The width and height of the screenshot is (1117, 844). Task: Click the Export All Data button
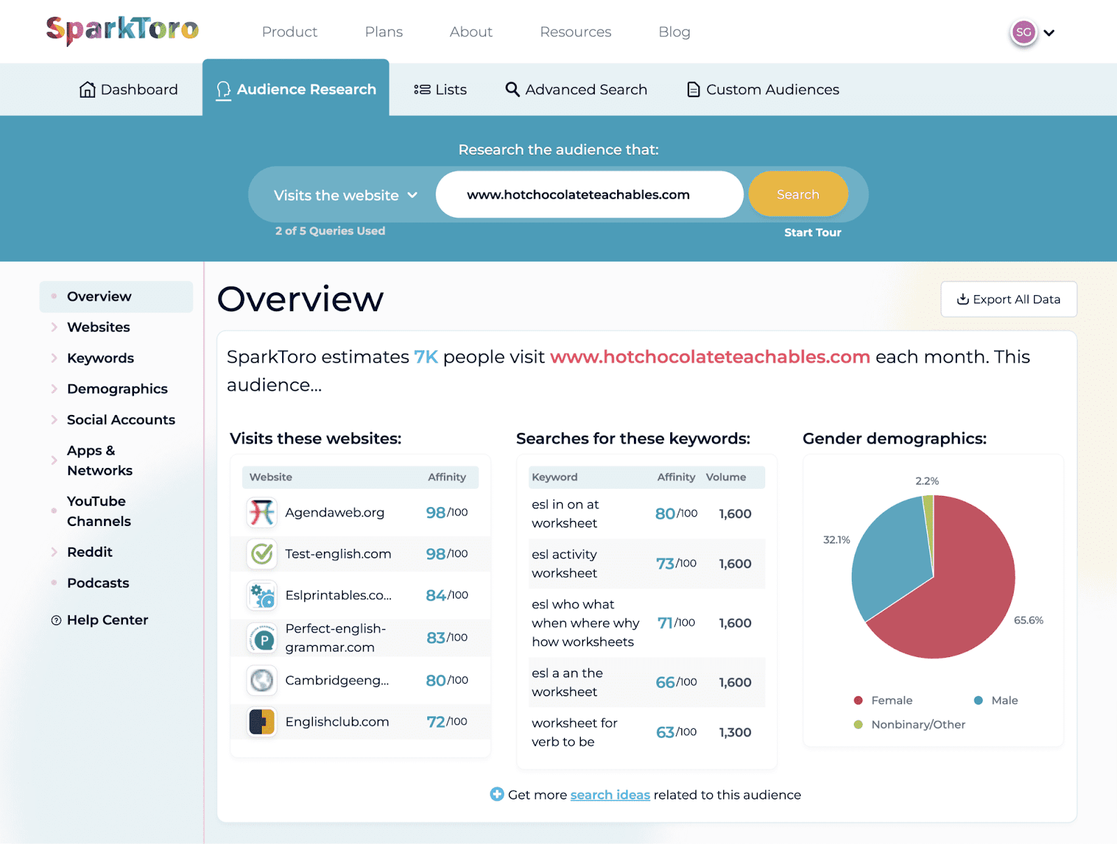coord(1008,299)
